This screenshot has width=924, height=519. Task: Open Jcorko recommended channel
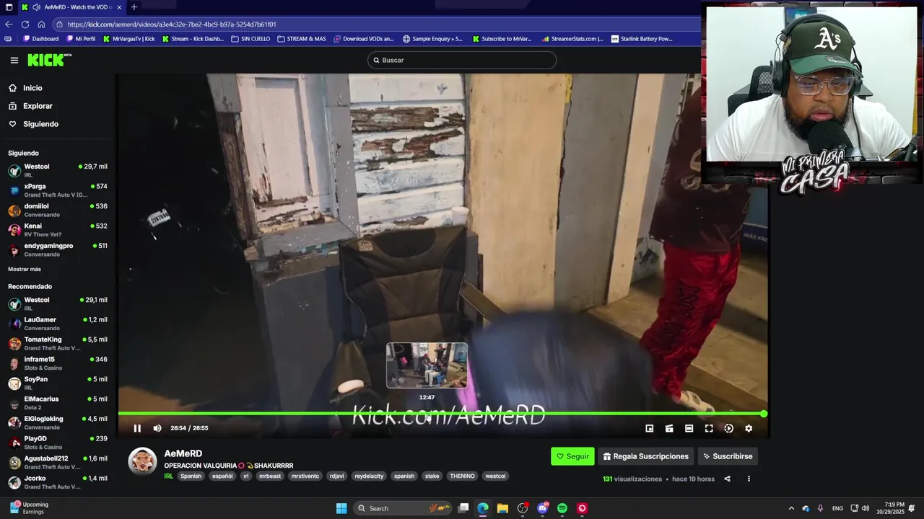pos(58,482)
